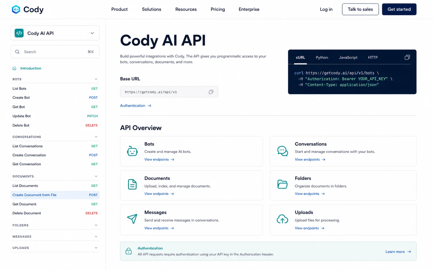The image size is (433, 270).
Task: Click the Base URL code field
Action: (x=169, y=92)
